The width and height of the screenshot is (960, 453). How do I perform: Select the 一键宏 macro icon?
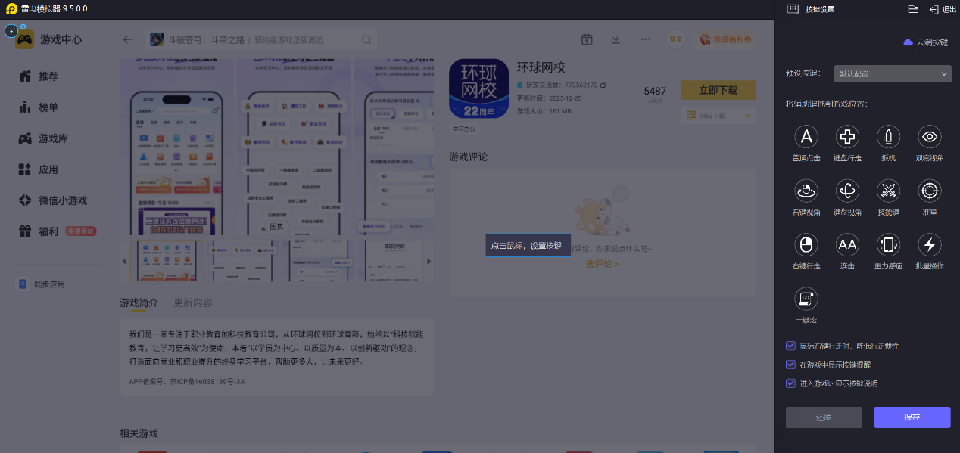806,299
